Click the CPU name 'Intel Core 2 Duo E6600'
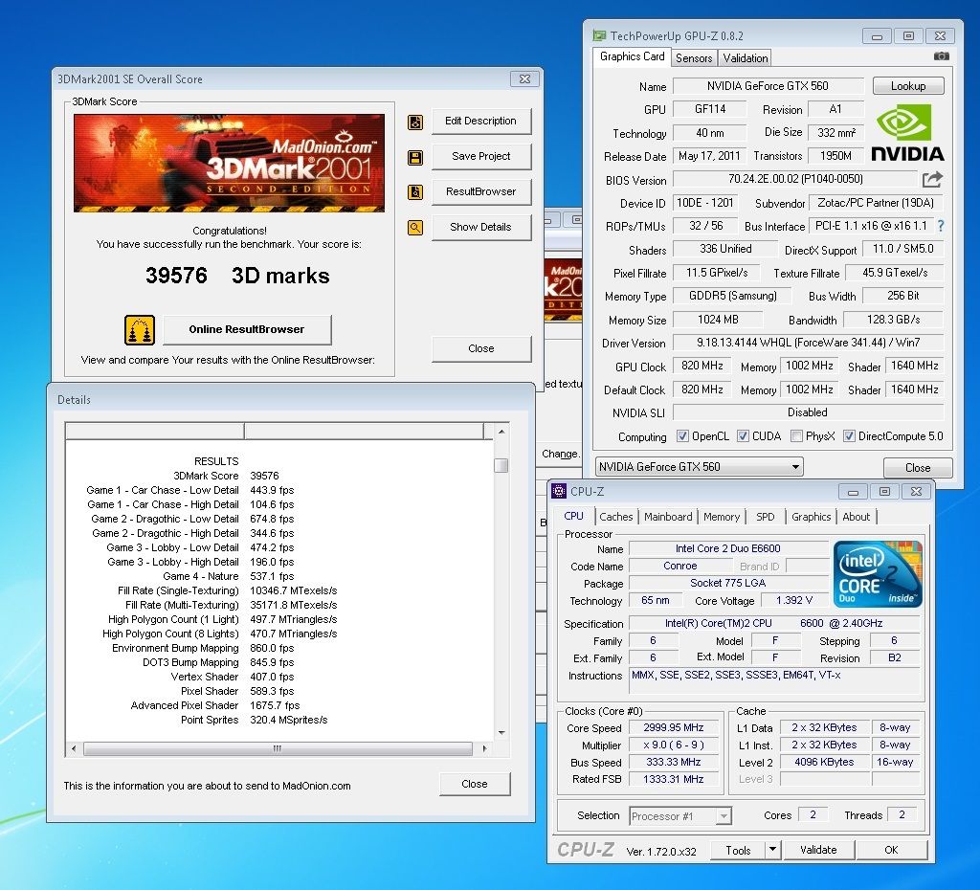980x890 pixels. 727,548
